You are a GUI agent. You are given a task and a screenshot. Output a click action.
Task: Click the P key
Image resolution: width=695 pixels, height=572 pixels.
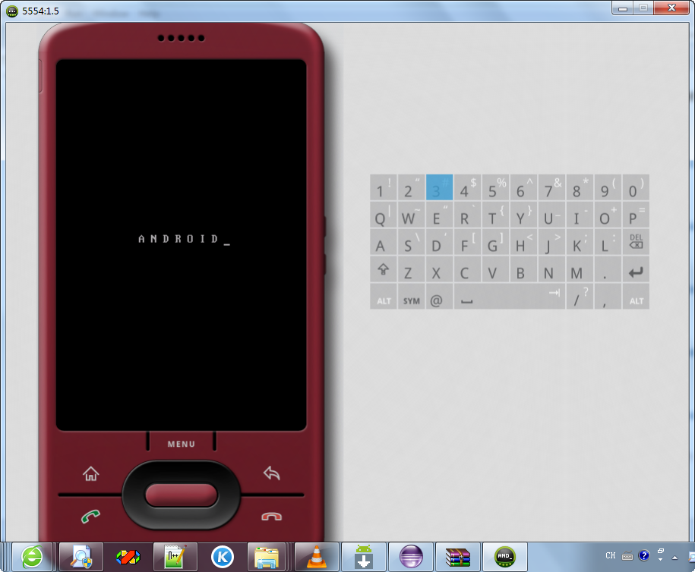[x=636, y=215]
